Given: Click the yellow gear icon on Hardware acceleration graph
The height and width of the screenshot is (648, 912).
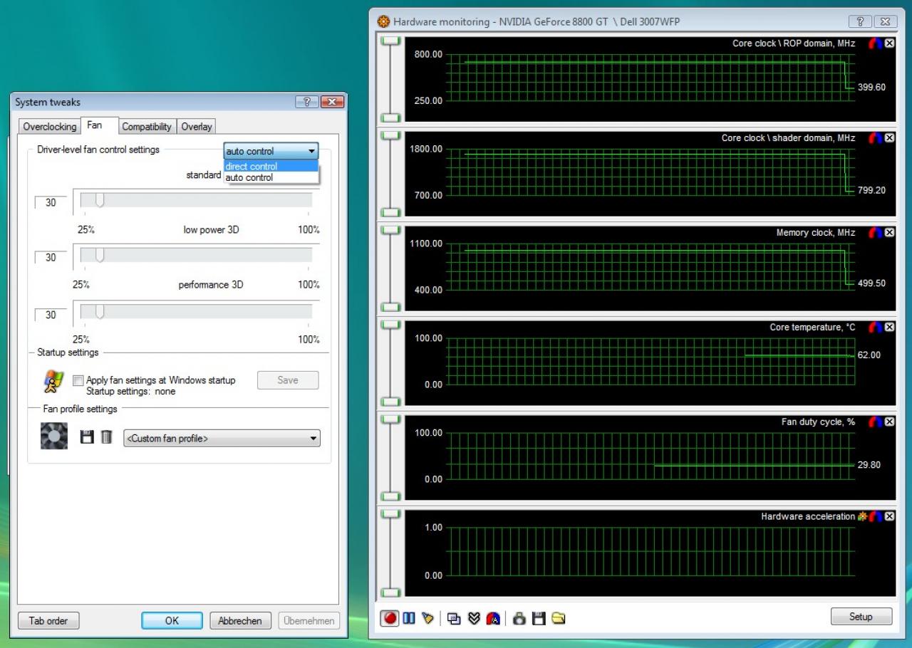Looking at the screenshot, I should coord(862,517).
